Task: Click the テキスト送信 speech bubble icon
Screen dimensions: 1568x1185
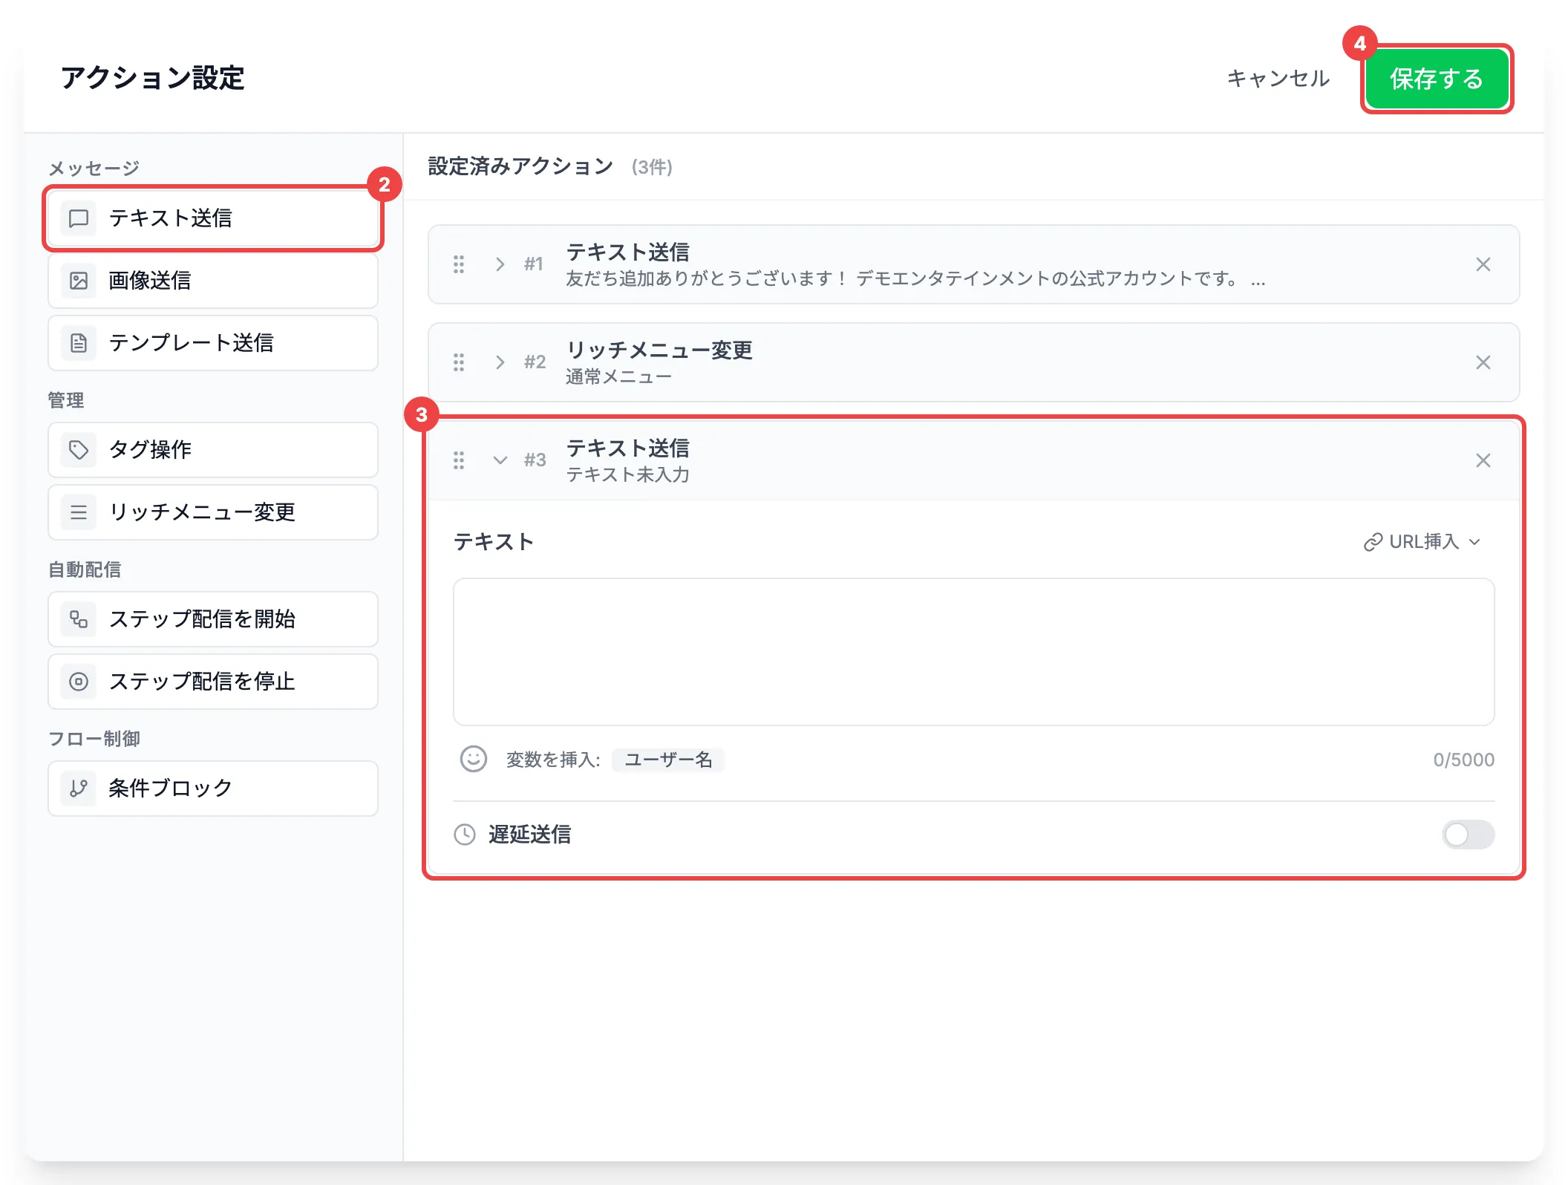Action: coord(79,218)
